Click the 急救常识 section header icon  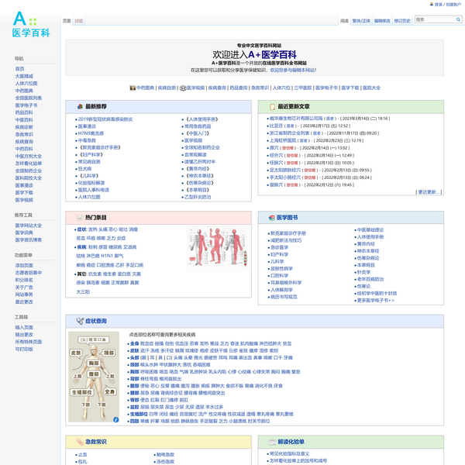tap(77, 442)
